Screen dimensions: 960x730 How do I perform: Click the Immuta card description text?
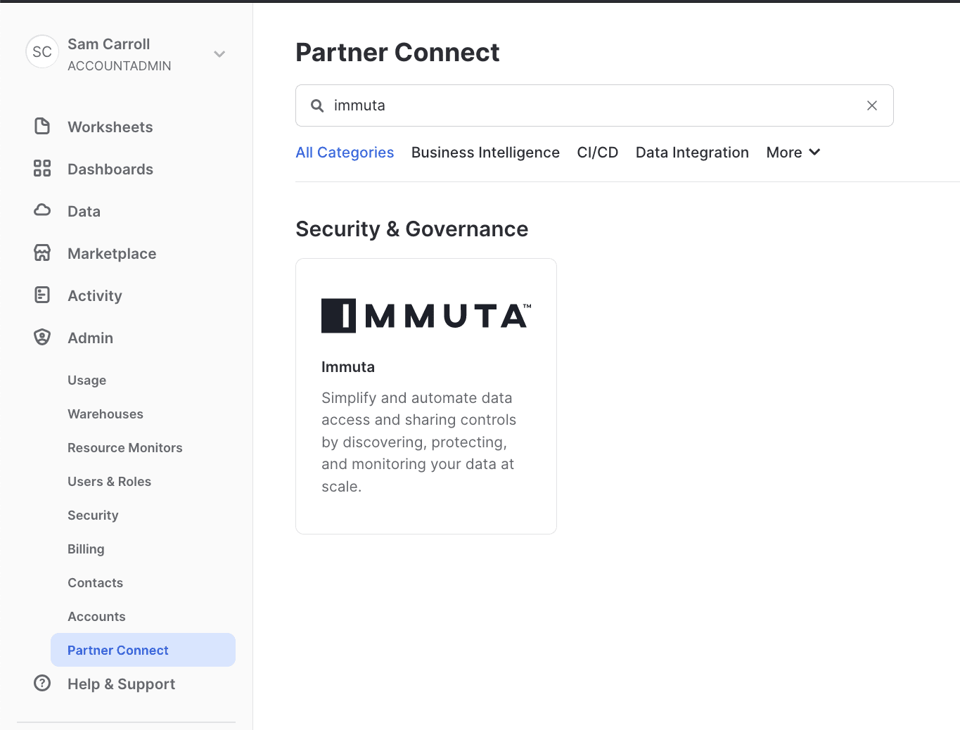pyautogui.click(x=419, y=442)
